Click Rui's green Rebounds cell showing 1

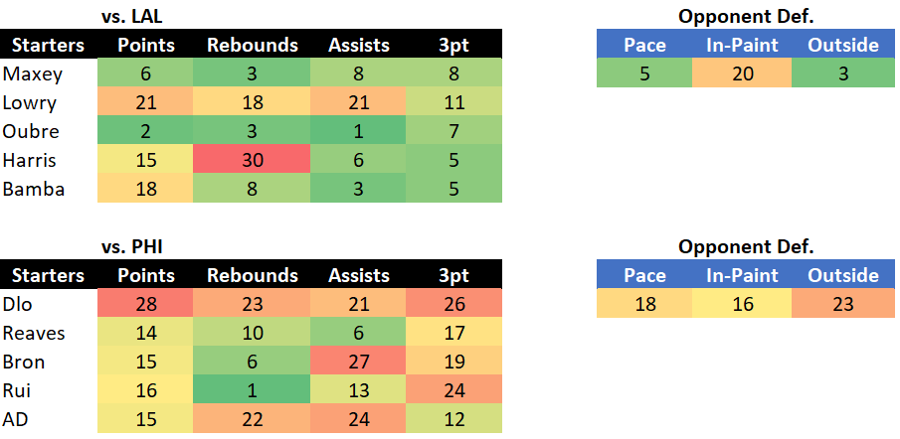(253, 390)
